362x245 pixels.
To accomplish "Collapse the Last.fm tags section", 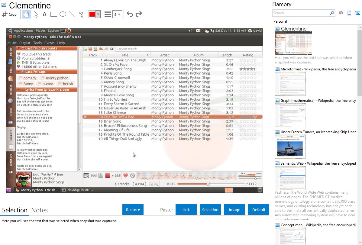I will [19, 72].
